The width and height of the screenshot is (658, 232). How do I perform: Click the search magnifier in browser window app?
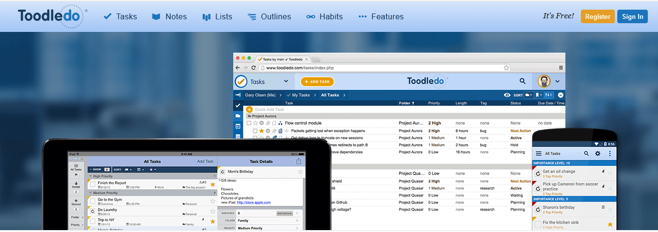click(x=523, y=81)
